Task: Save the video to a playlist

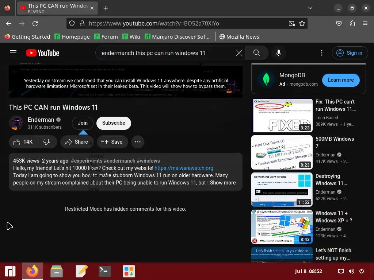Action: pos(112,142)
